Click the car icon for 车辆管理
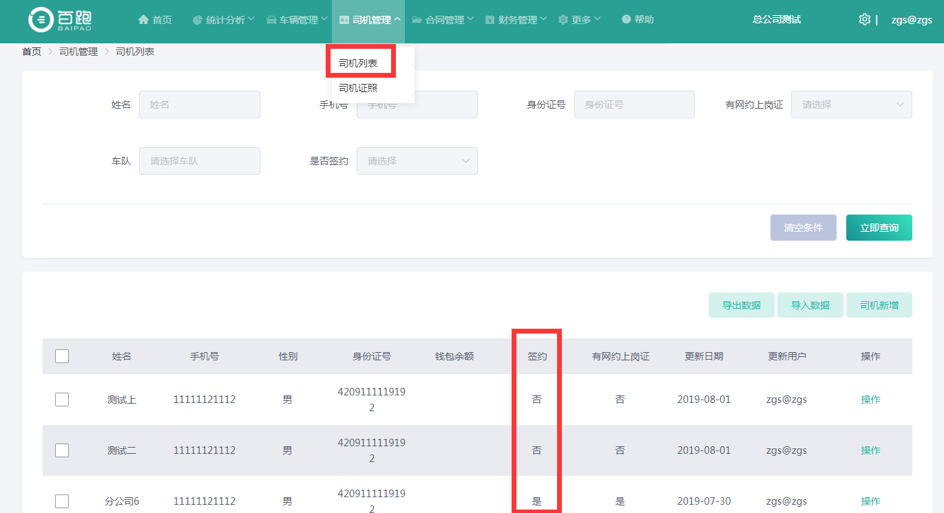 271,20
